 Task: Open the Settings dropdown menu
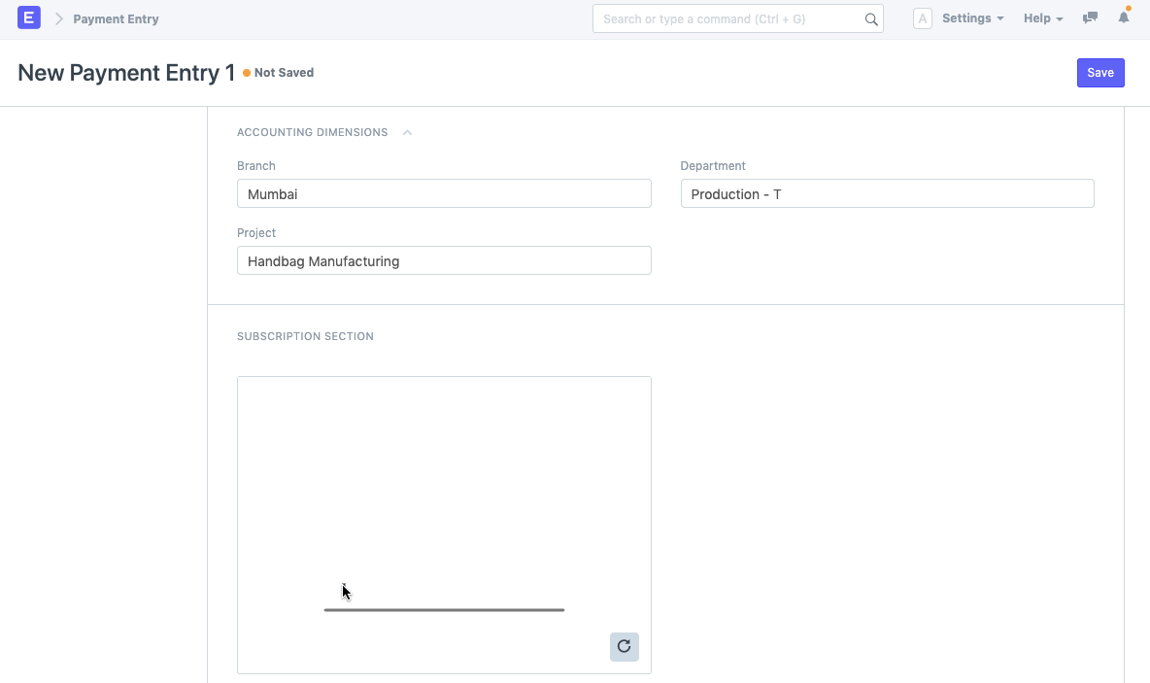pos(972,18)
